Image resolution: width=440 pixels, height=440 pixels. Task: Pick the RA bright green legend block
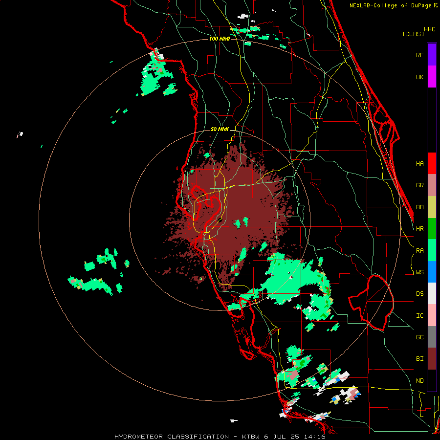click(432, 250)
